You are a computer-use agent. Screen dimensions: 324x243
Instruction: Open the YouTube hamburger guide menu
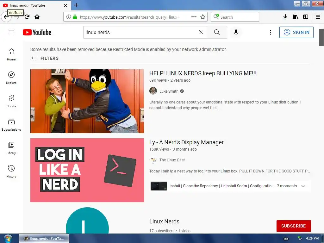(x=11, y=32)
